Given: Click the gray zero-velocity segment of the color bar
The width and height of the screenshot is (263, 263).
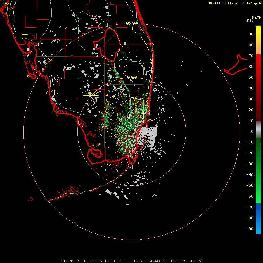Looking at the screenshot, I should (258, 129).
